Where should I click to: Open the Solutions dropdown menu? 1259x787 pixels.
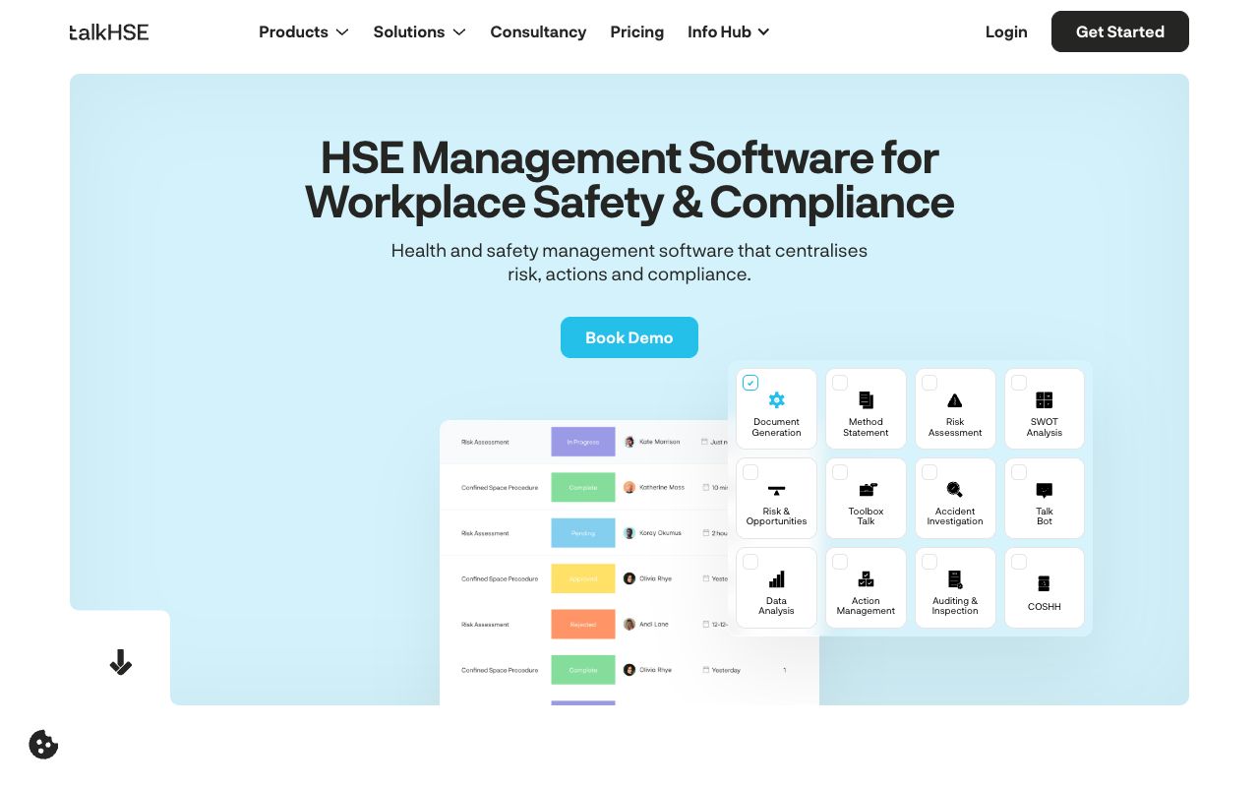click(x=420, y=31)
